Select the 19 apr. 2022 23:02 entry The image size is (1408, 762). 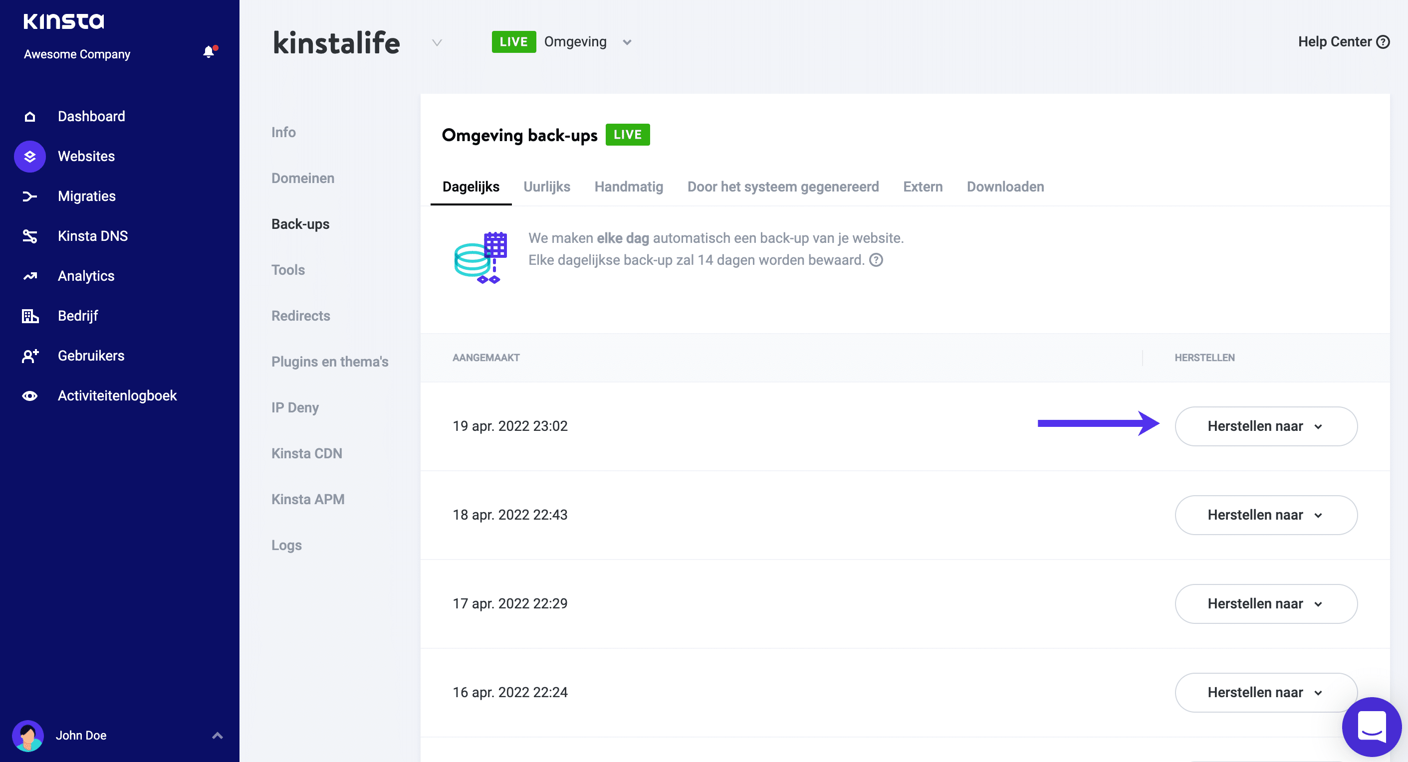(x=510, y=426)
